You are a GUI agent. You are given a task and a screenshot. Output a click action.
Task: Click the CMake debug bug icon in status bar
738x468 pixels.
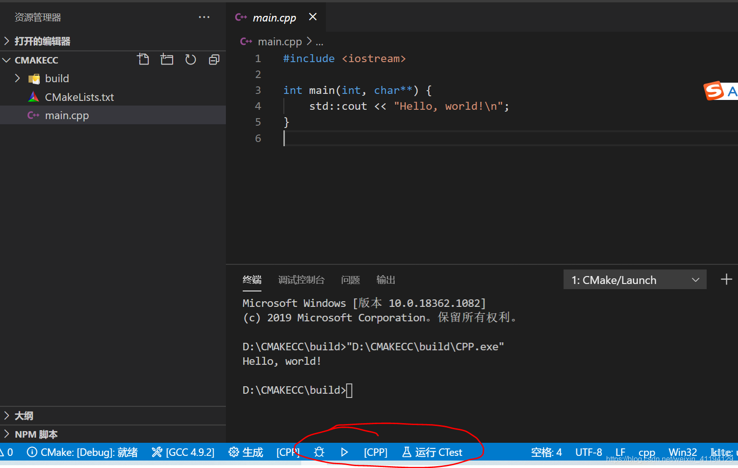pos(319,452)
